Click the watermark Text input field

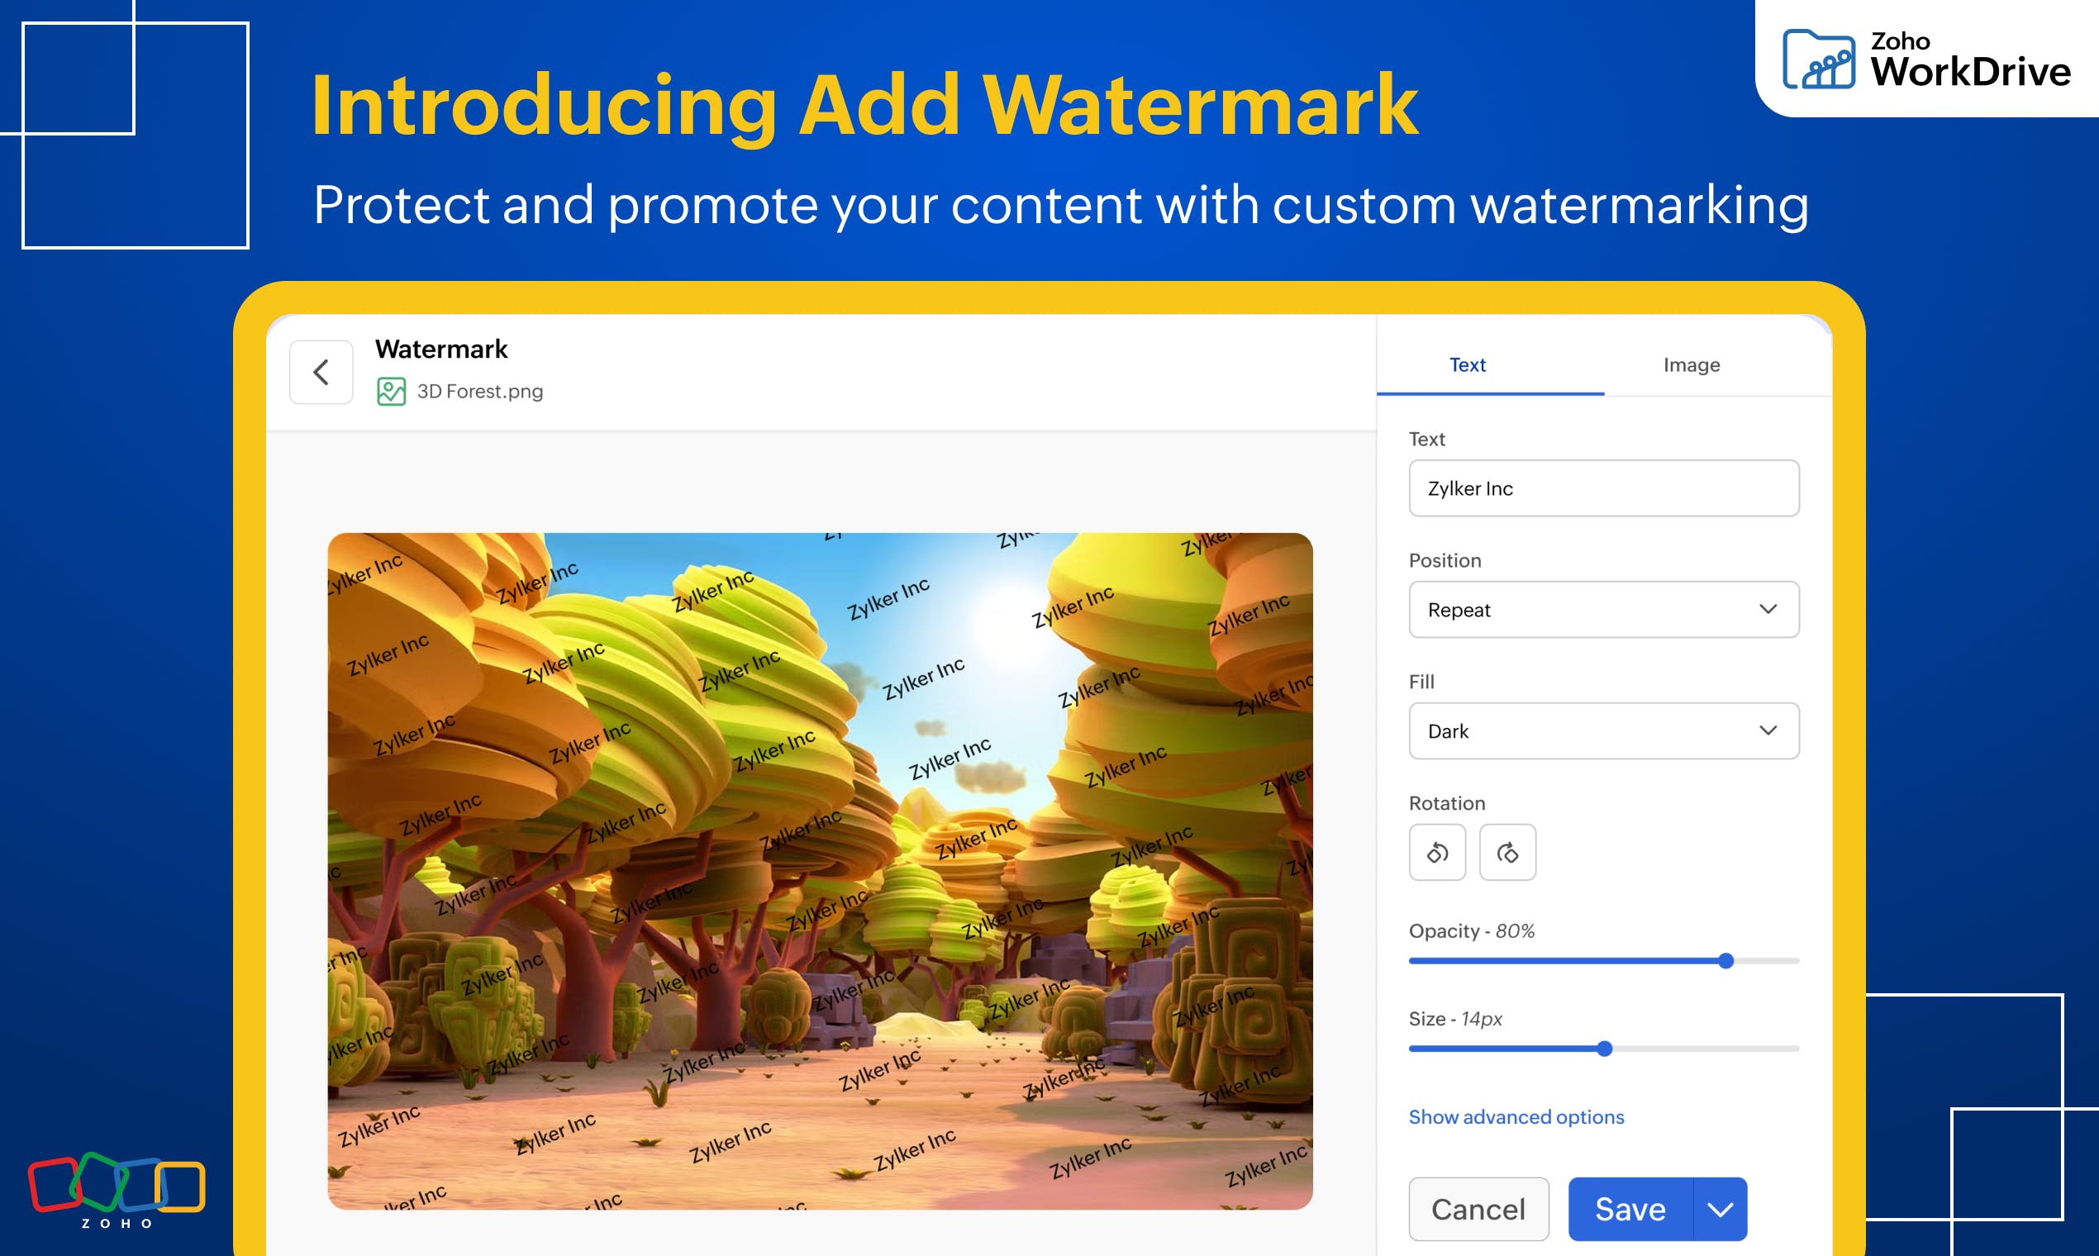(1603, 488)
